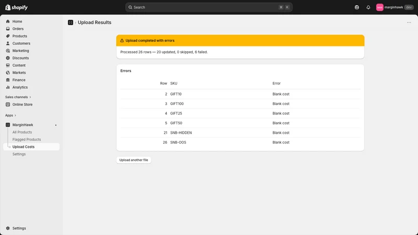Open the marginhawk account menu
The width and height of the screenshot is (418, 235).
394,7
